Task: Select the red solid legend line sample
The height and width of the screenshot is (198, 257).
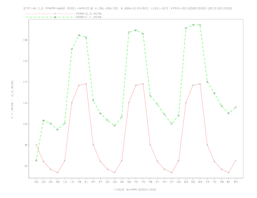Action: tap(50, 14)
